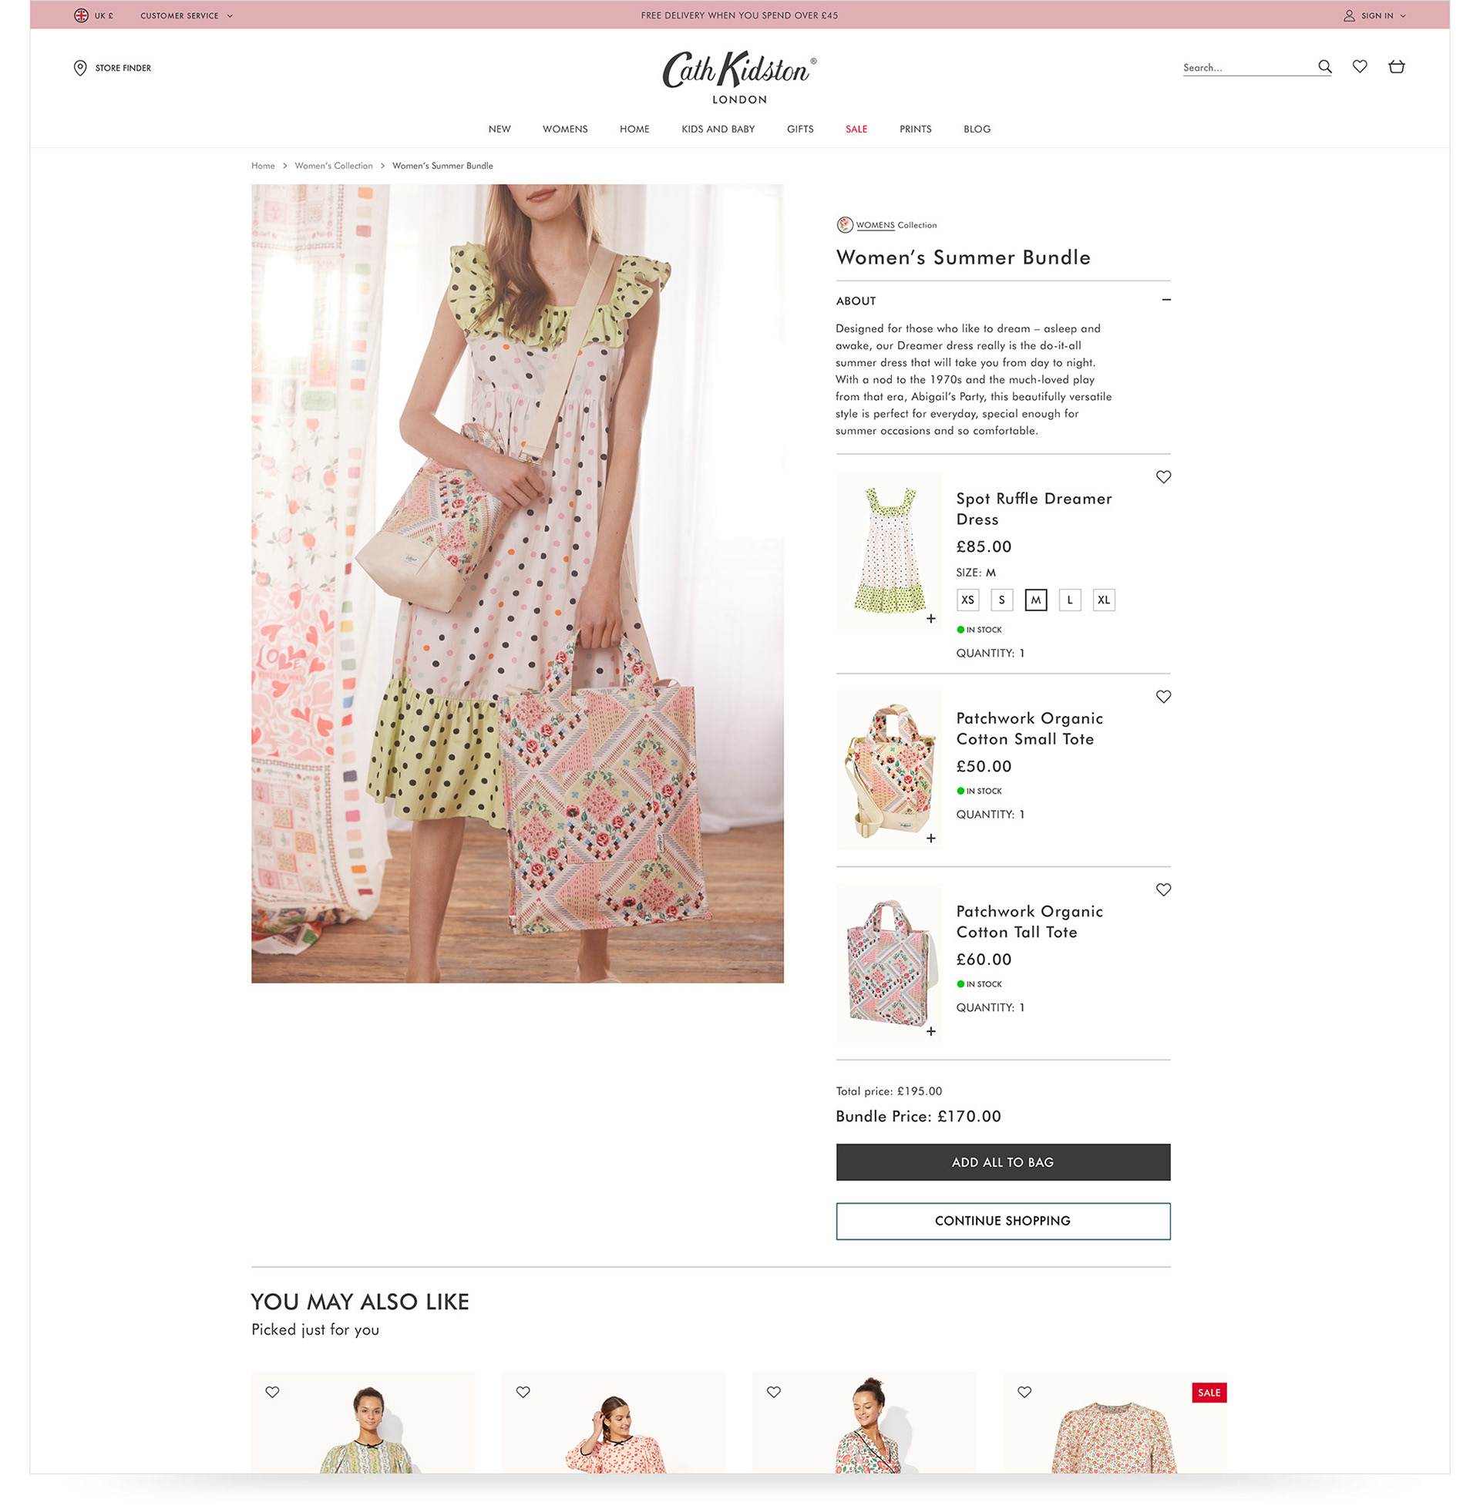
Task: Open the Customer Service dropdown
Action: coord(187,15)
